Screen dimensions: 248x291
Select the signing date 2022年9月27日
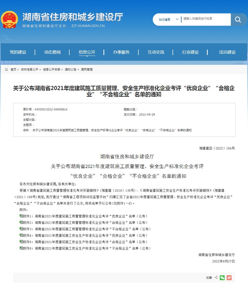click(224, 261)
